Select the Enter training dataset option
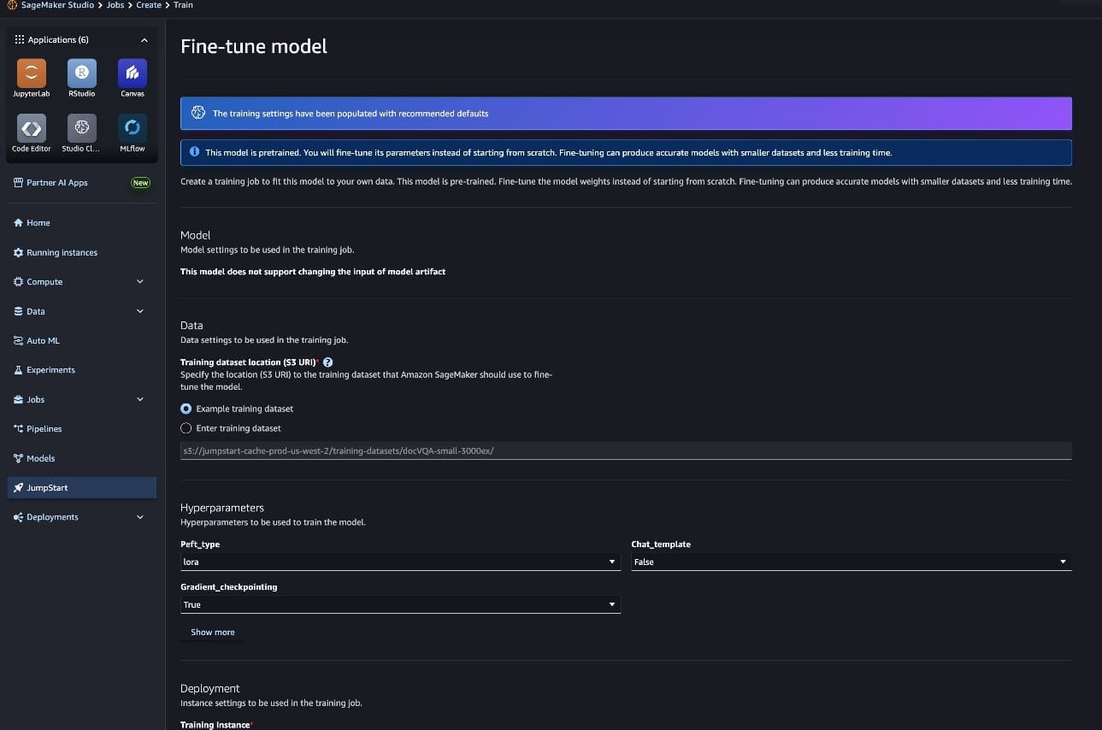Viewport: 1102px width, 730px height. (x=186, y=428)
